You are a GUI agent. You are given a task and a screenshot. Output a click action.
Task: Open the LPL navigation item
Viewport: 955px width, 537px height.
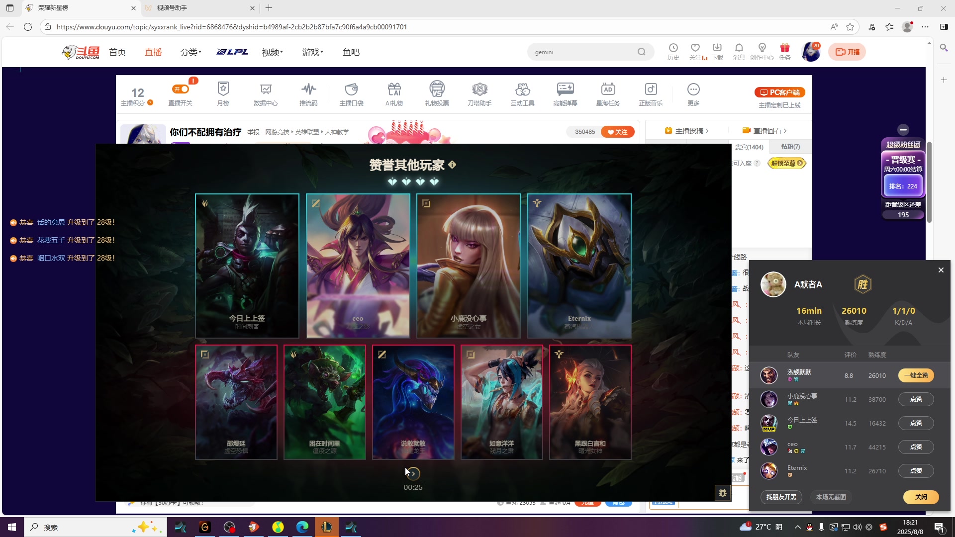click(232, 52)
